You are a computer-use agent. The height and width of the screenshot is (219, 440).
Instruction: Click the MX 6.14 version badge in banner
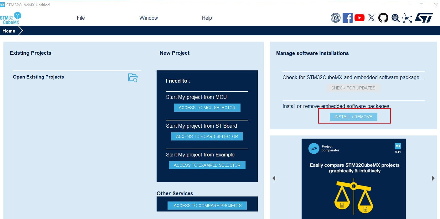[398, 148]
